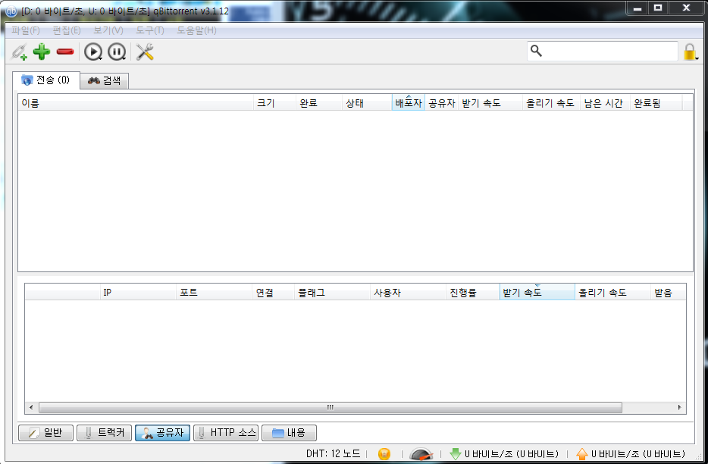This screenshot has width=708, height=464.
Task: Click the DHT: 12 노드 status text
Action: (x=333, y=453)
